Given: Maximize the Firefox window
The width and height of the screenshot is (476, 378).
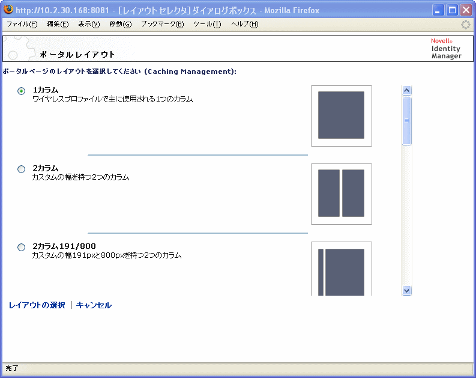Looking at the screenshot, I should pyautogui.click(x=452, y=10).
